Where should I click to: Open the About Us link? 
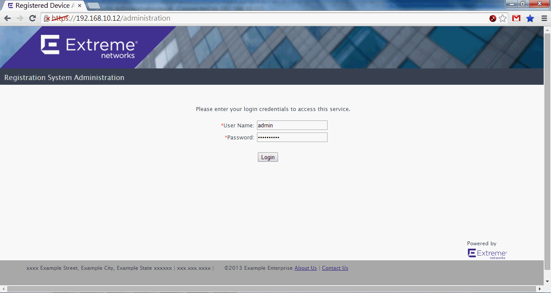click(306, 268)
